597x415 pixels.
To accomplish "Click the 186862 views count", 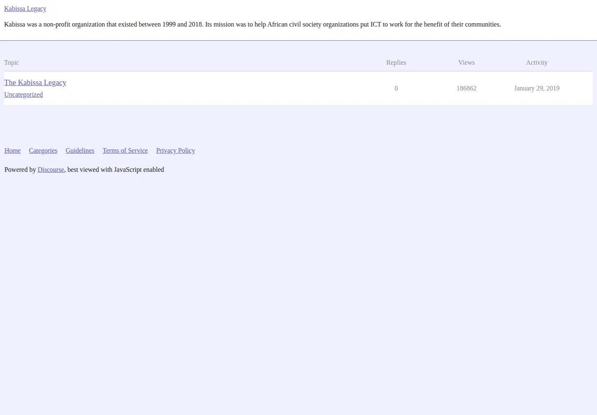I will pos(466,88).
